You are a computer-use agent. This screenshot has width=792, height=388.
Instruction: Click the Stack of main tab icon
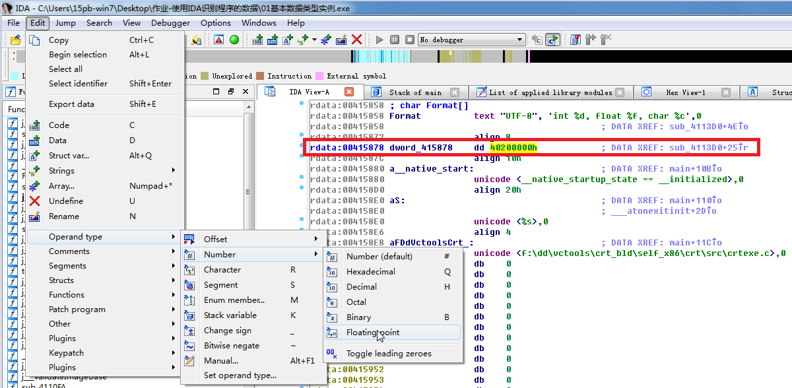coord(376,92)
